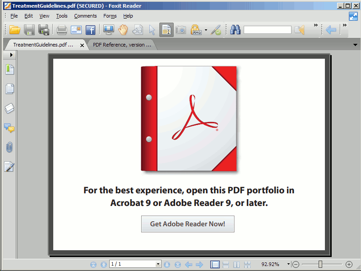Click the monitor icon in toolbar

coord(109,30)
